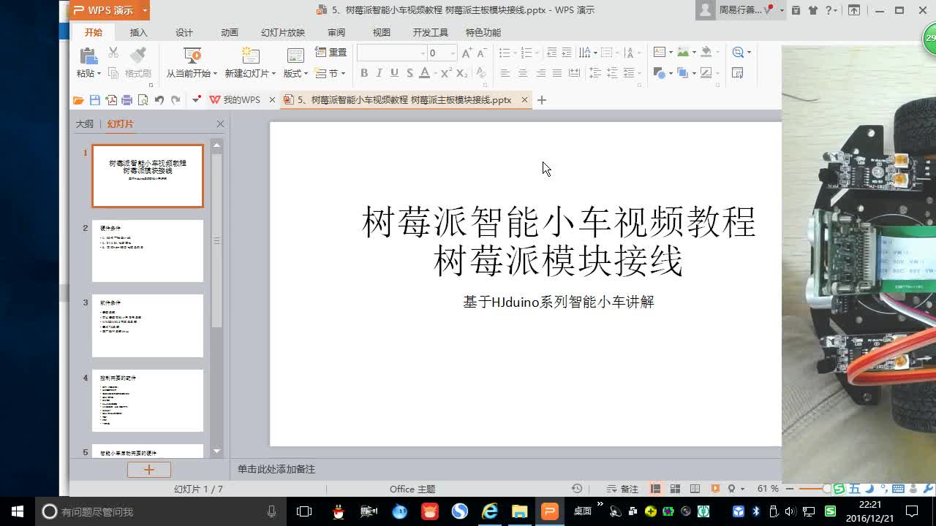Open the WPS 演示 application menu dropdown

point(145,10)
